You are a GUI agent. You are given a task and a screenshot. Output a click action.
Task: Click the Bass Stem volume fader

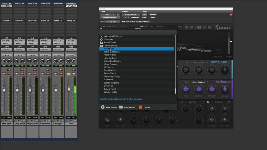click(x=4, y=89)
